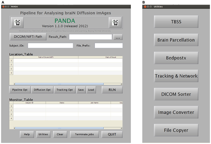Select row 2 in Location_Table
The height and width of the screenshot is (144, 211).
click(66, 65)
